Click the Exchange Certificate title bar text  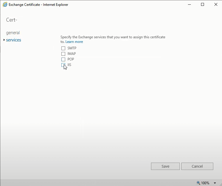38,5
